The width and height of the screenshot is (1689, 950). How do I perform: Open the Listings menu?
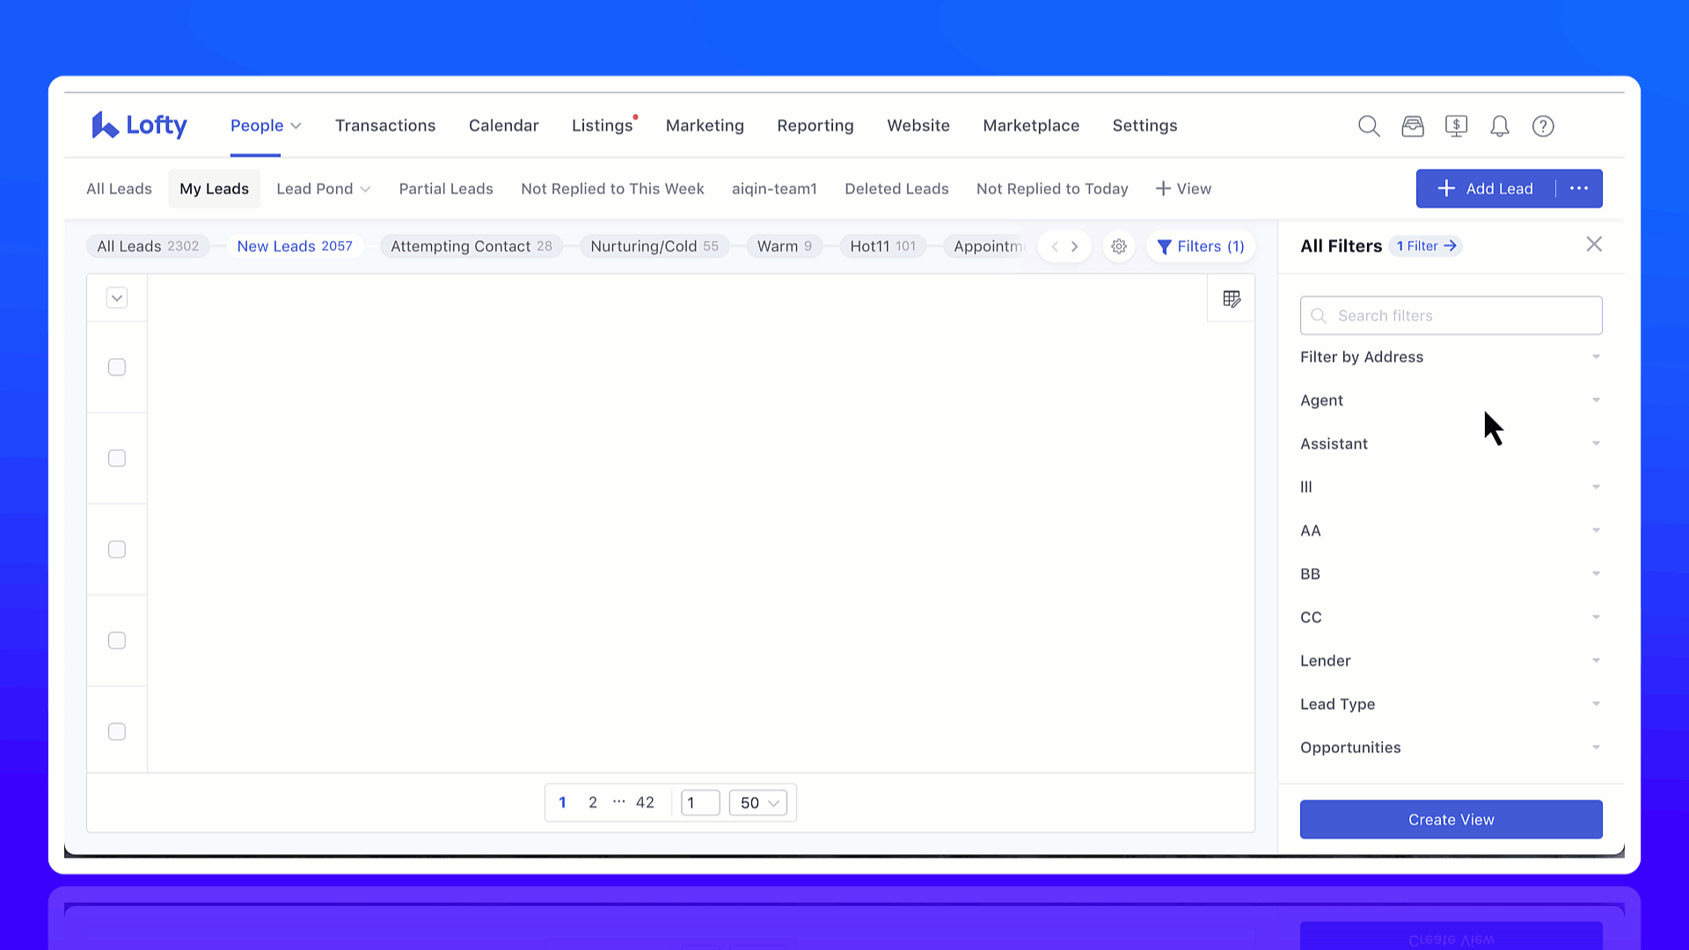point(603,126)
